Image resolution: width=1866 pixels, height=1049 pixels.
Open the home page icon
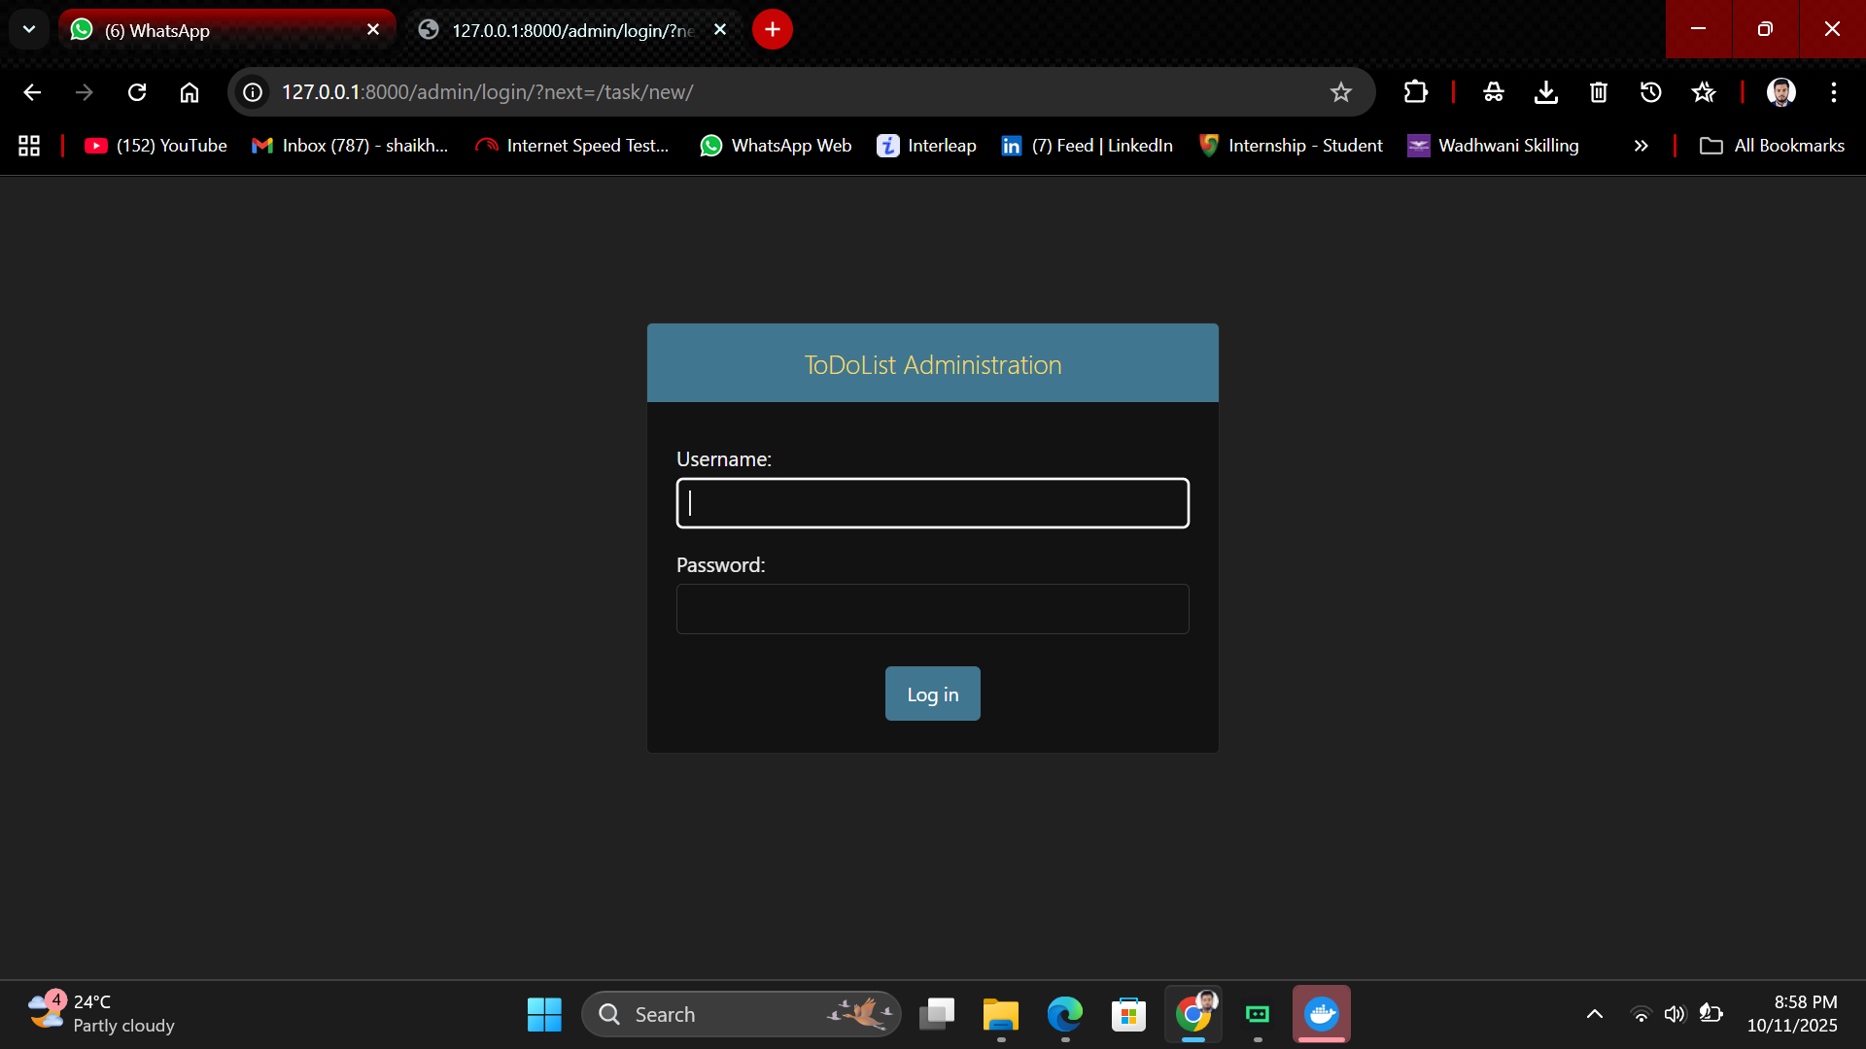[x=190, y=92]
